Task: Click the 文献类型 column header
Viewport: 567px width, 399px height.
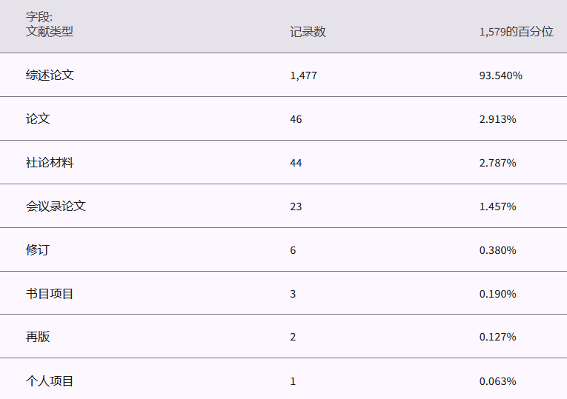Action: (50, 32)
